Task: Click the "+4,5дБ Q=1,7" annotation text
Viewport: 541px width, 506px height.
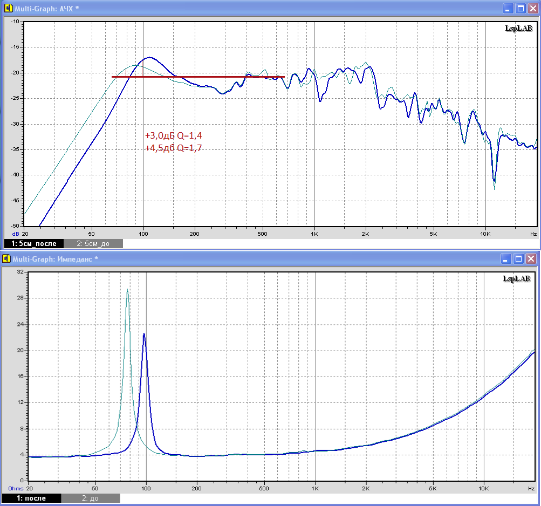Action: [x=173, y=148]
